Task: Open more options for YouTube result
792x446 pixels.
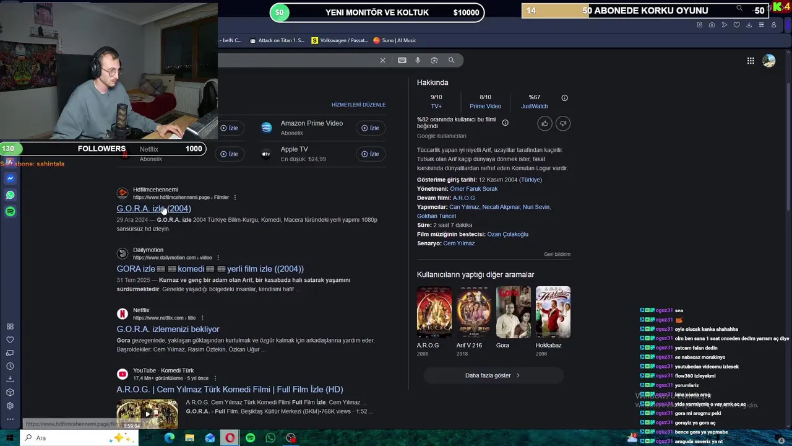Action: point(215,378)
